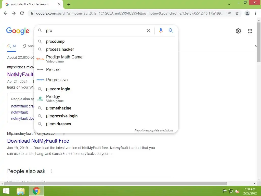Click the scroll down arrow
Screen dimensions: 261x196
259,179
